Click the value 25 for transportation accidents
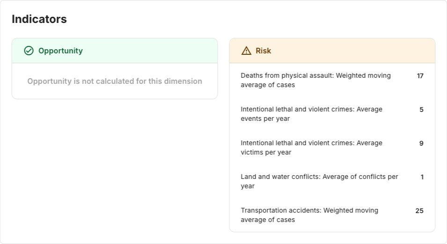The height and width of the screenshot is (244, 447). click(419, 211)
